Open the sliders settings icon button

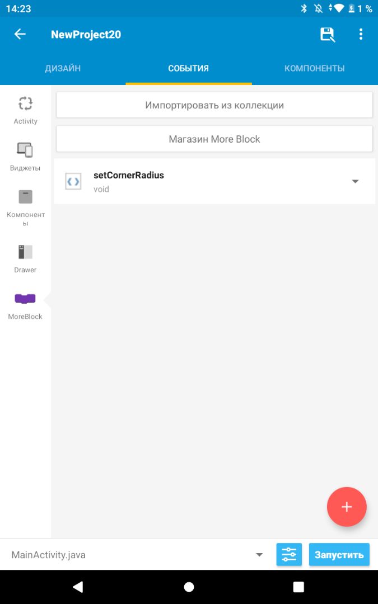pyautogui.click(x=289, y=555)
